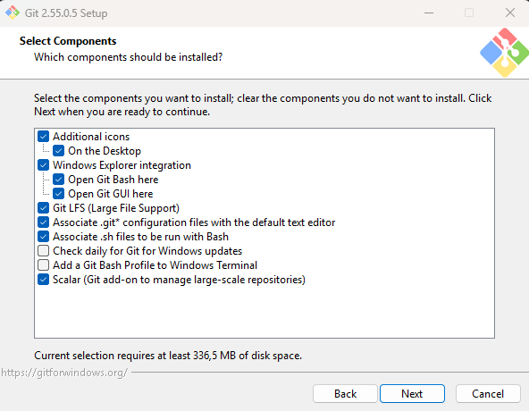Close the Git Setup window

[510, 13]
